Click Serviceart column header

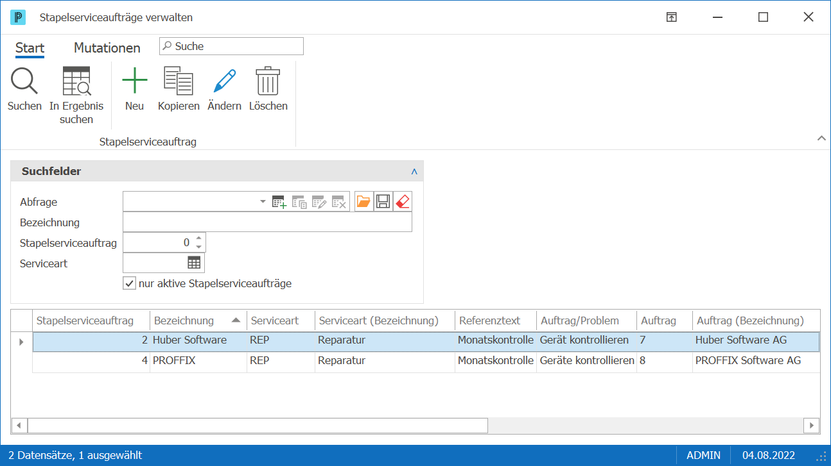[x=281, y=320]
